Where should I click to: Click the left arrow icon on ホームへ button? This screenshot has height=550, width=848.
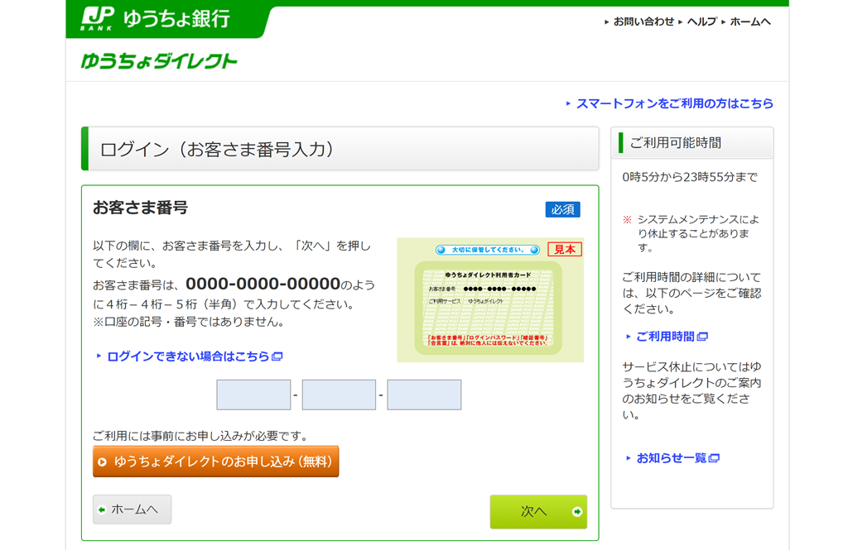click(x=103, y=510)
